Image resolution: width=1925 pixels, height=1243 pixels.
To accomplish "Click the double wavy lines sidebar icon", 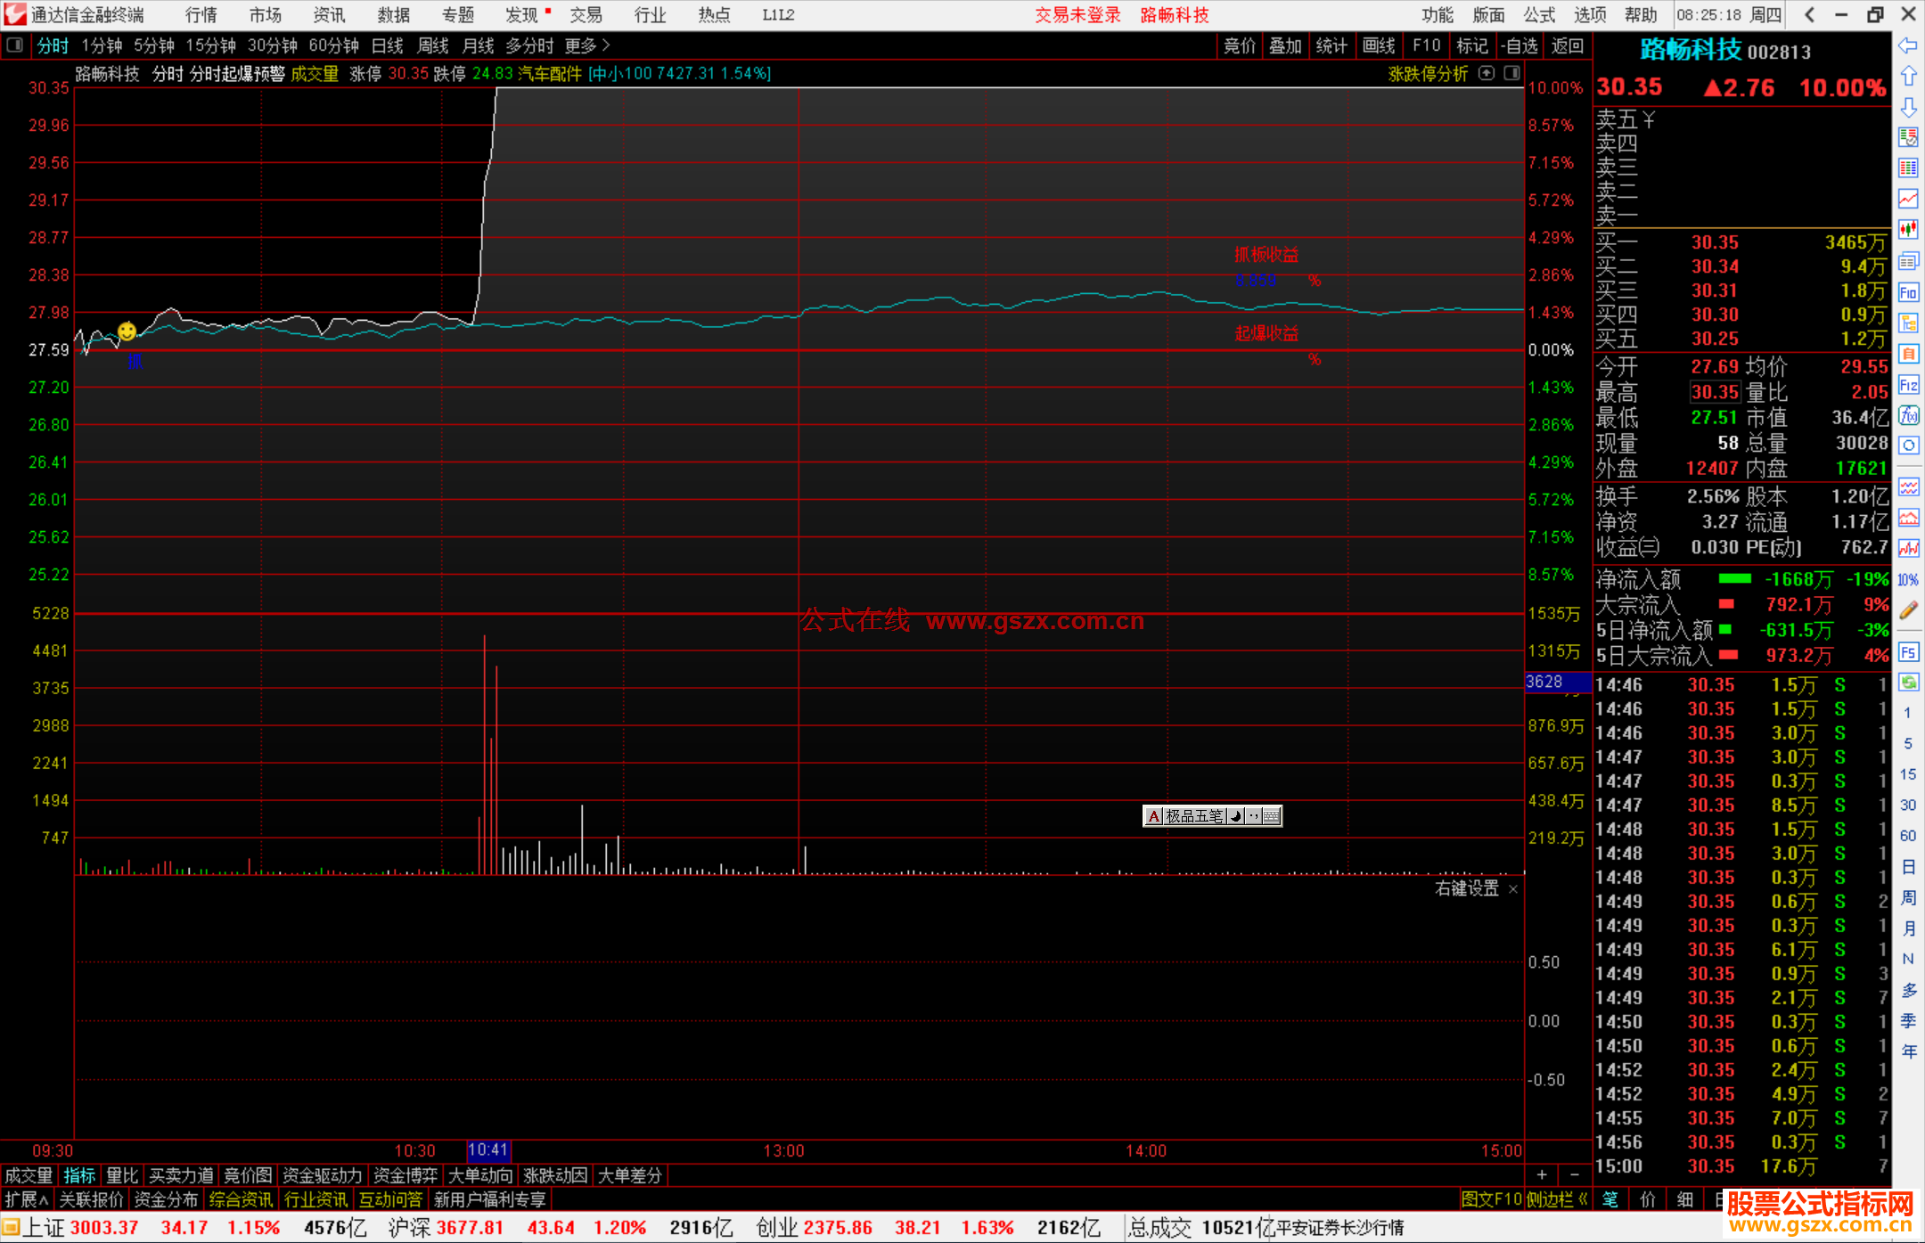I will tap(1908, 487).
